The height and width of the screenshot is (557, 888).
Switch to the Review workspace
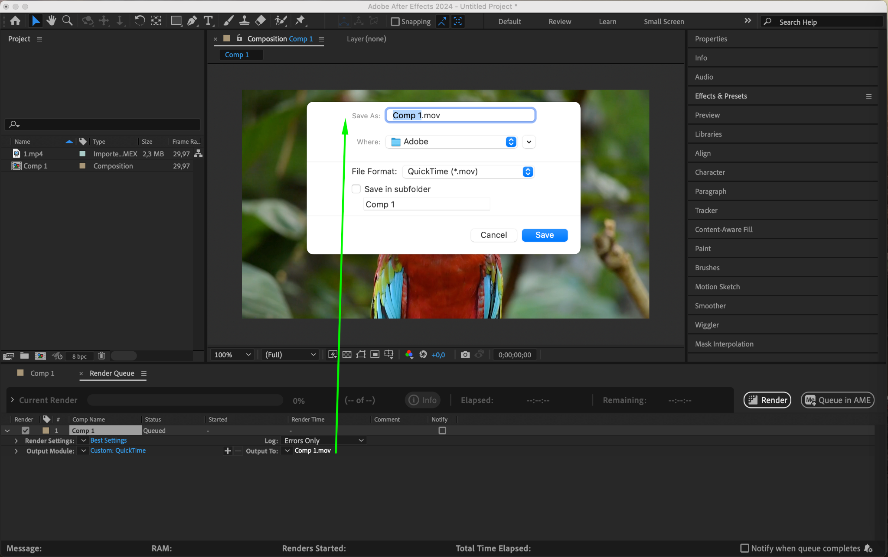point(559,22)
